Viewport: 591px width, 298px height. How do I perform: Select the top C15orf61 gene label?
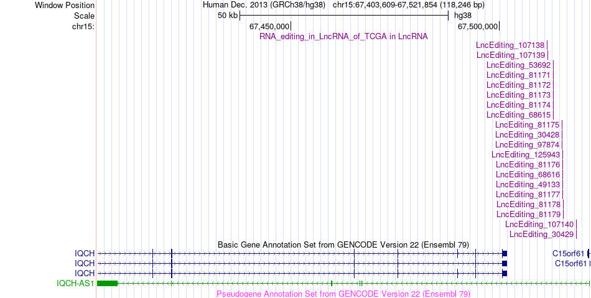(569, 254)
